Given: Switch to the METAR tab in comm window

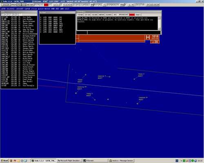Looking at the screenshot, I should pos(102,15).
